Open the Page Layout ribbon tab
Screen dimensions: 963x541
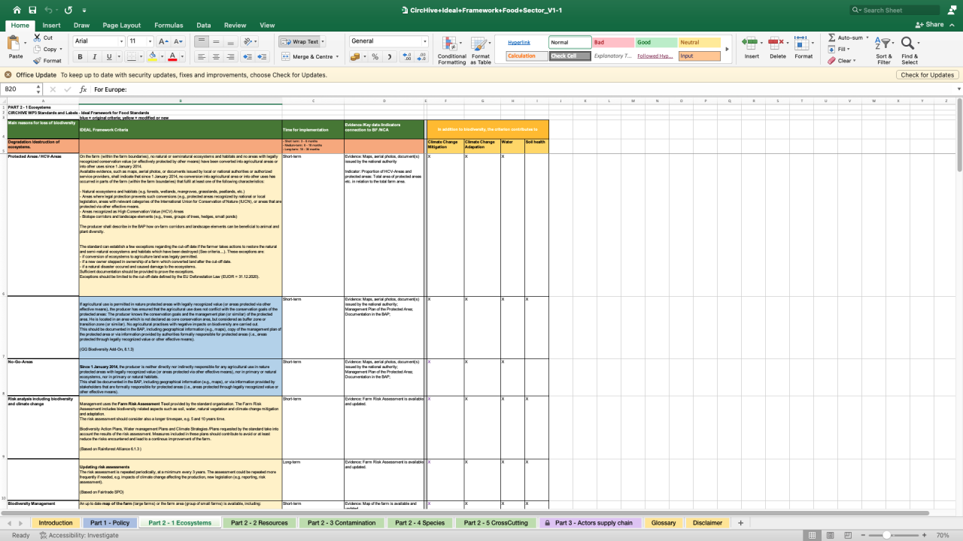coord(121,25)
